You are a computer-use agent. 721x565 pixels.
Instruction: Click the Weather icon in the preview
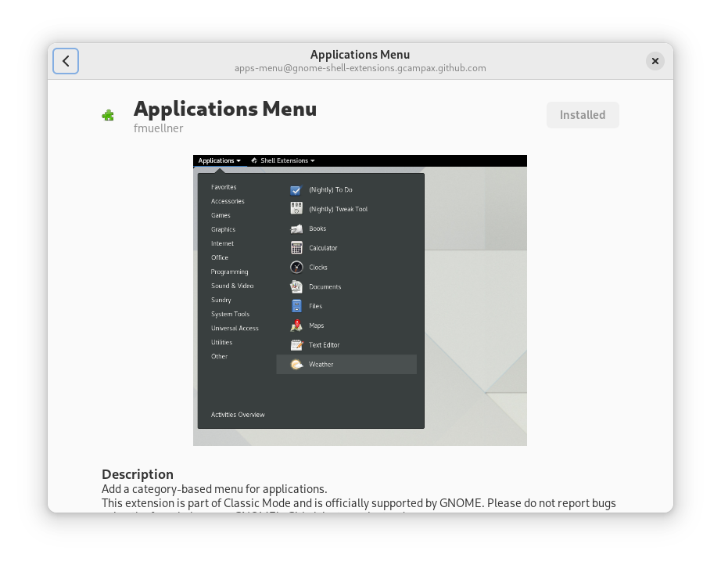pyautogui.click(x=296, y=365)
